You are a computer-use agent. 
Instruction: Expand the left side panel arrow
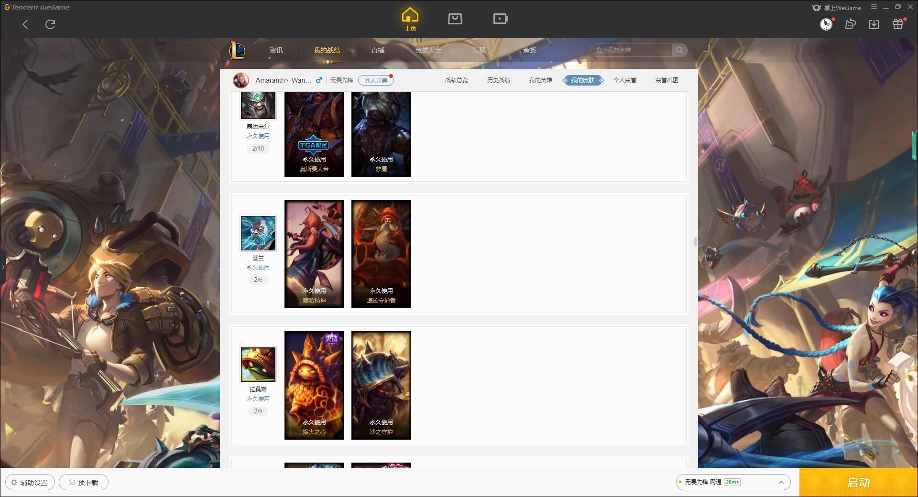(2, 267)
